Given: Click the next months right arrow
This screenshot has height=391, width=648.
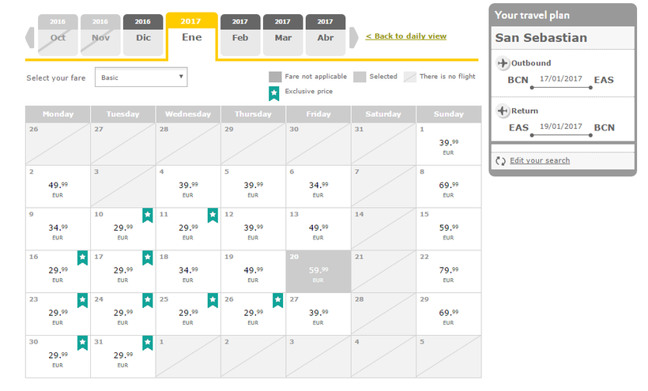Looking at the screenshot, I should 355,36.
